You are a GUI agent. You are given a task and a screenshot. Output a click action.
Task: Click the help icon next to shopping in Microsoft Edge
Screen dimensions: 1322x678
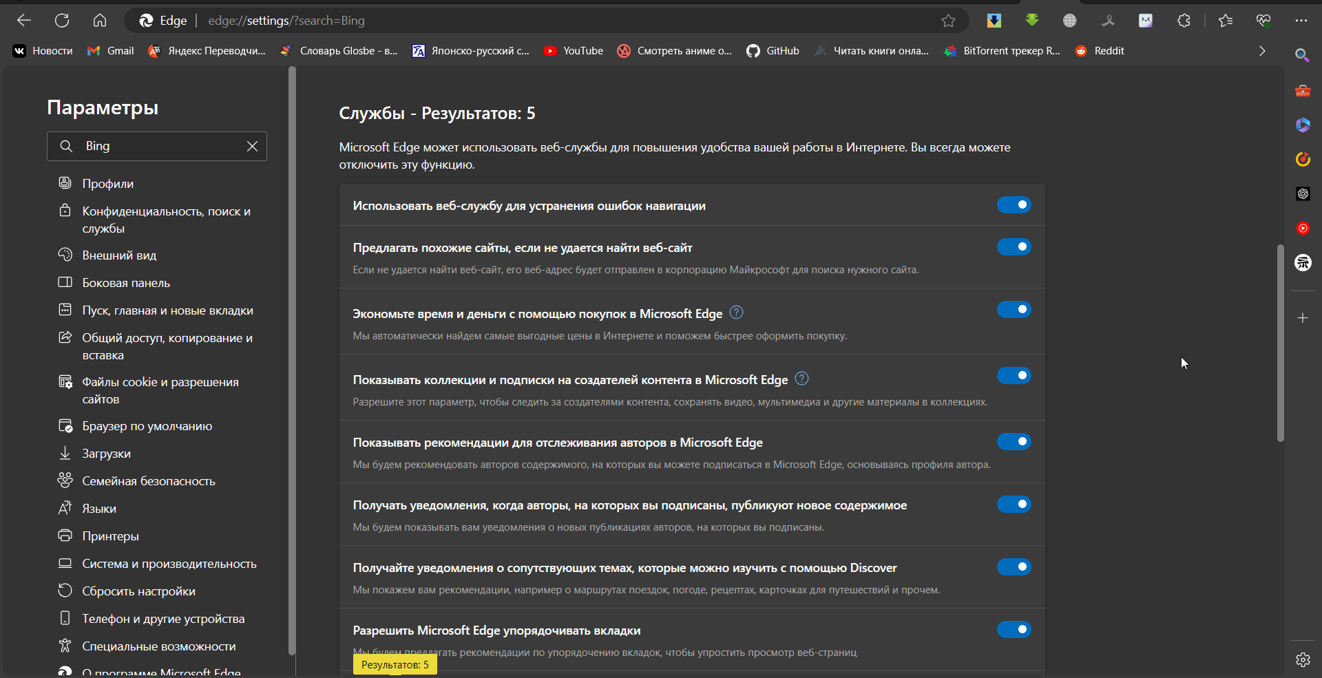(x=736, y=312)
